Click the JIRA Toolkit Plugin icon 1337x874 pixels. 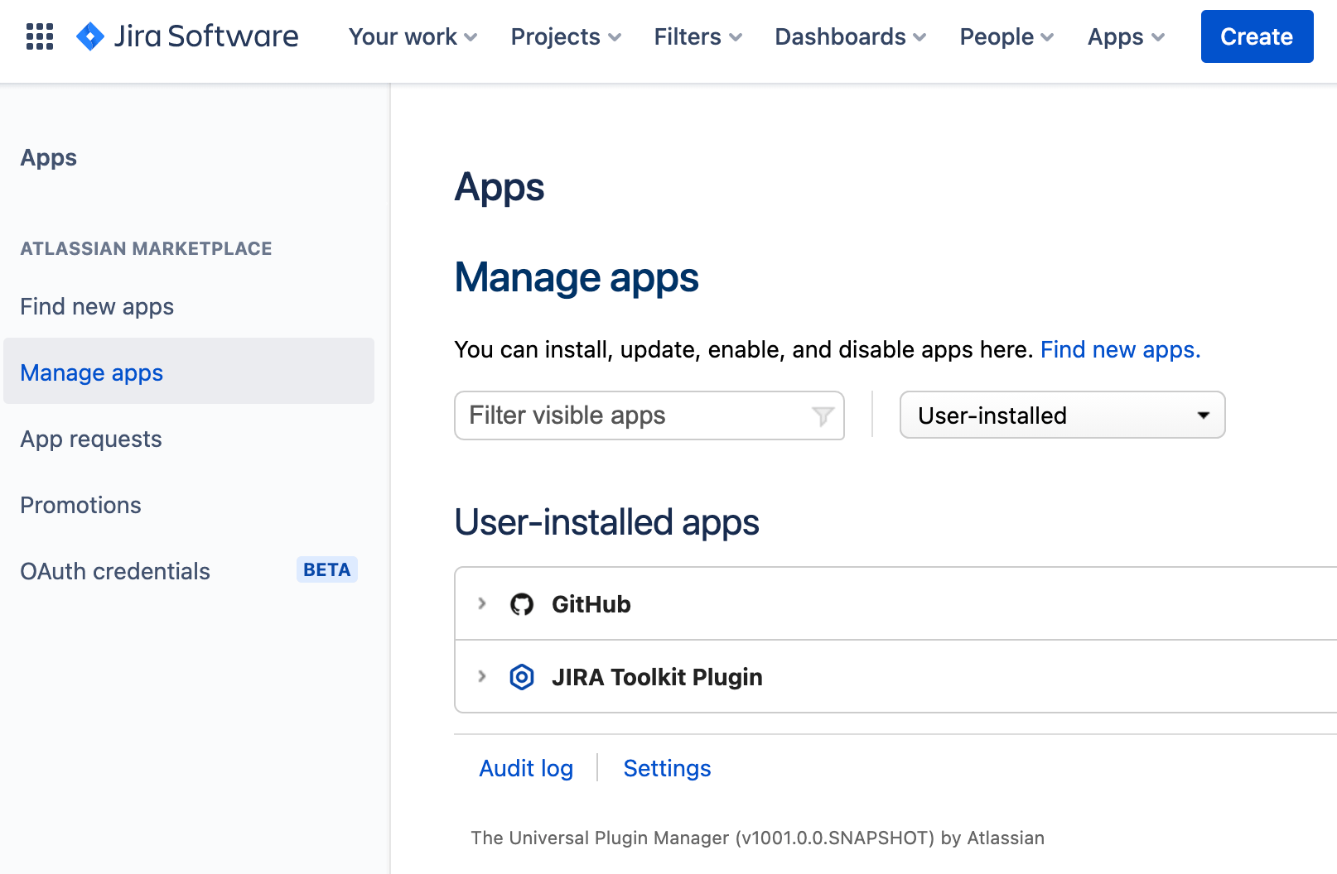[x=523, y=677]
